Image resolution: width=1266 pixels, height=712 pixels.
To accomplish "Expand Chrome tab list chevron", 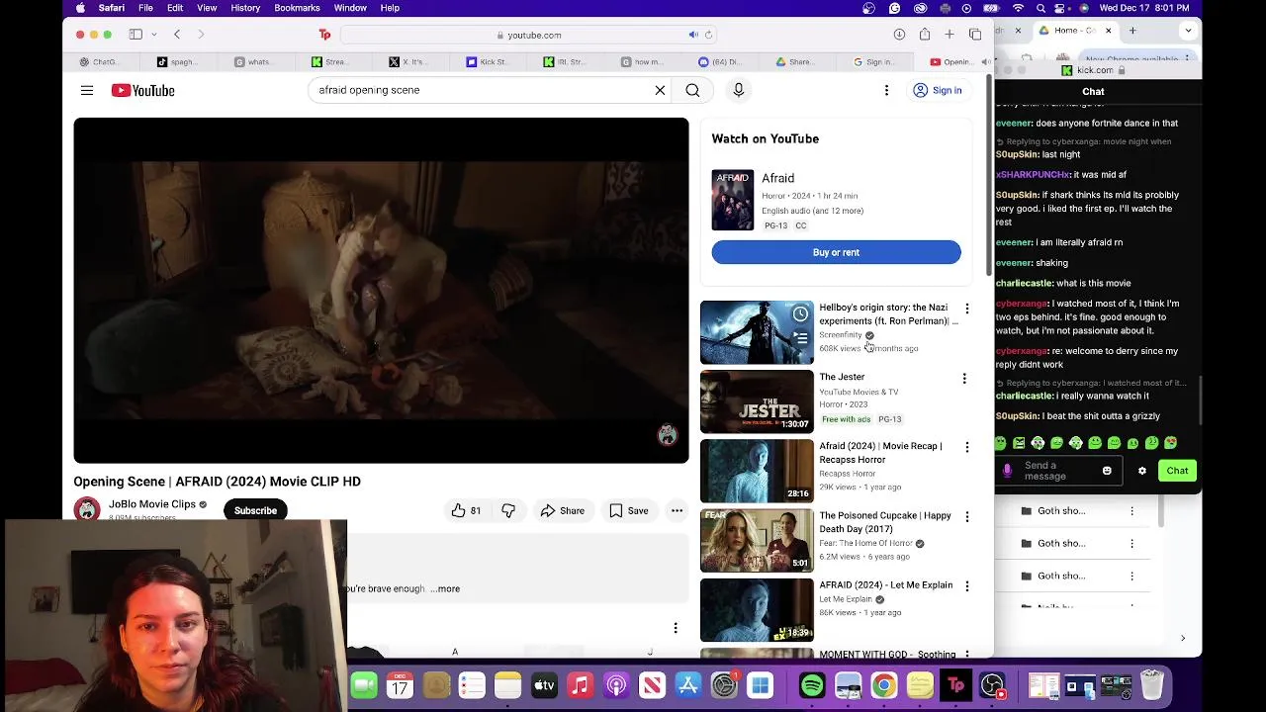I will pos(1188,31).
